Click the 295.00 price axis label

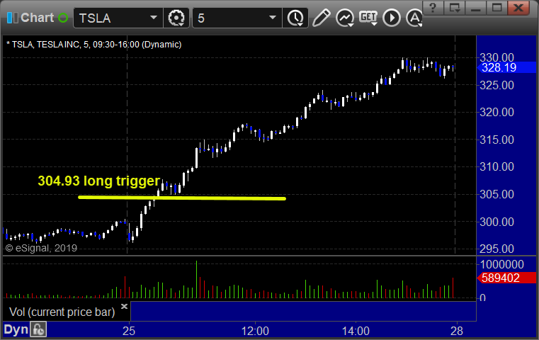(497, 249)
